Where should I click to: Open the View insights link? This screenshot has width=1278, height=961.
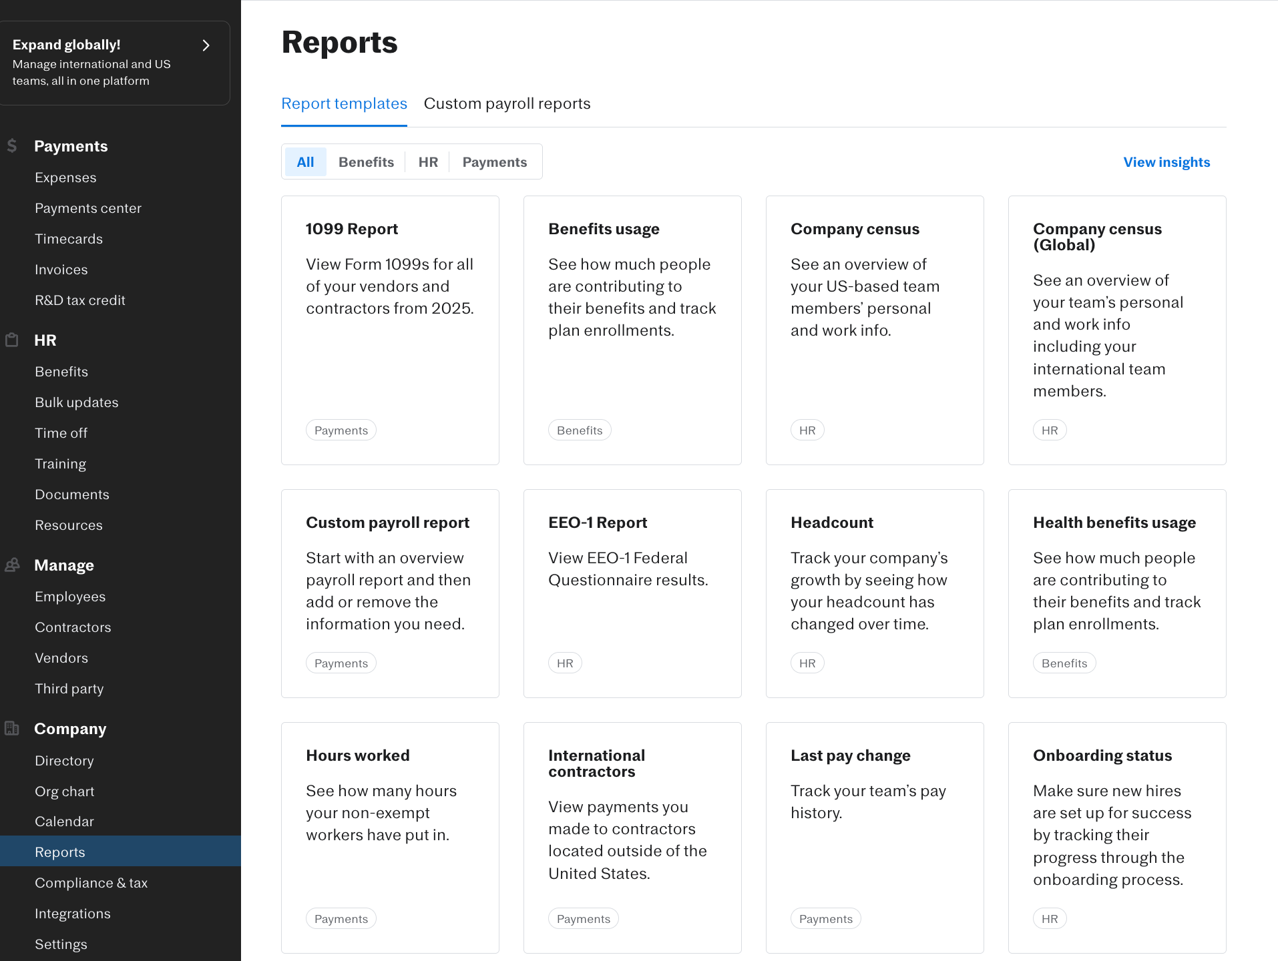(1166, 162)
